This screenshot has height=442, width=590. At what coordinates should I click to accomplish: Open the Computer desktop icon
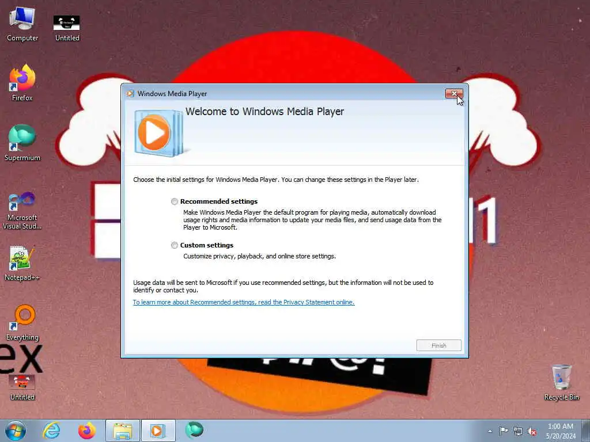pos(22,24)
